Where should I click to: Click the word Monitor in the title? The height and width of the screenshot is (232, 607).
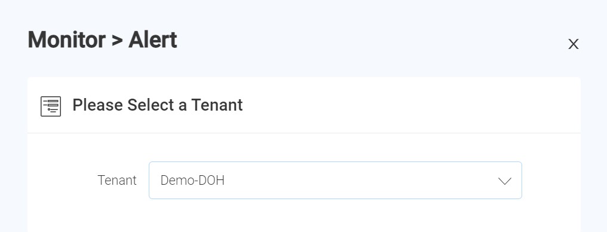66,40
